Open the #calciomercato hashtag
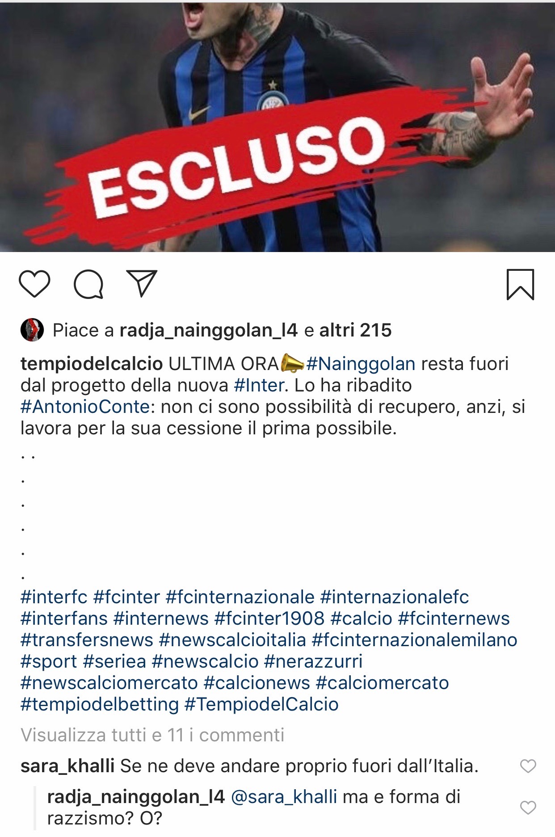Viewport: 555px width, 837px height. [382, 683]
